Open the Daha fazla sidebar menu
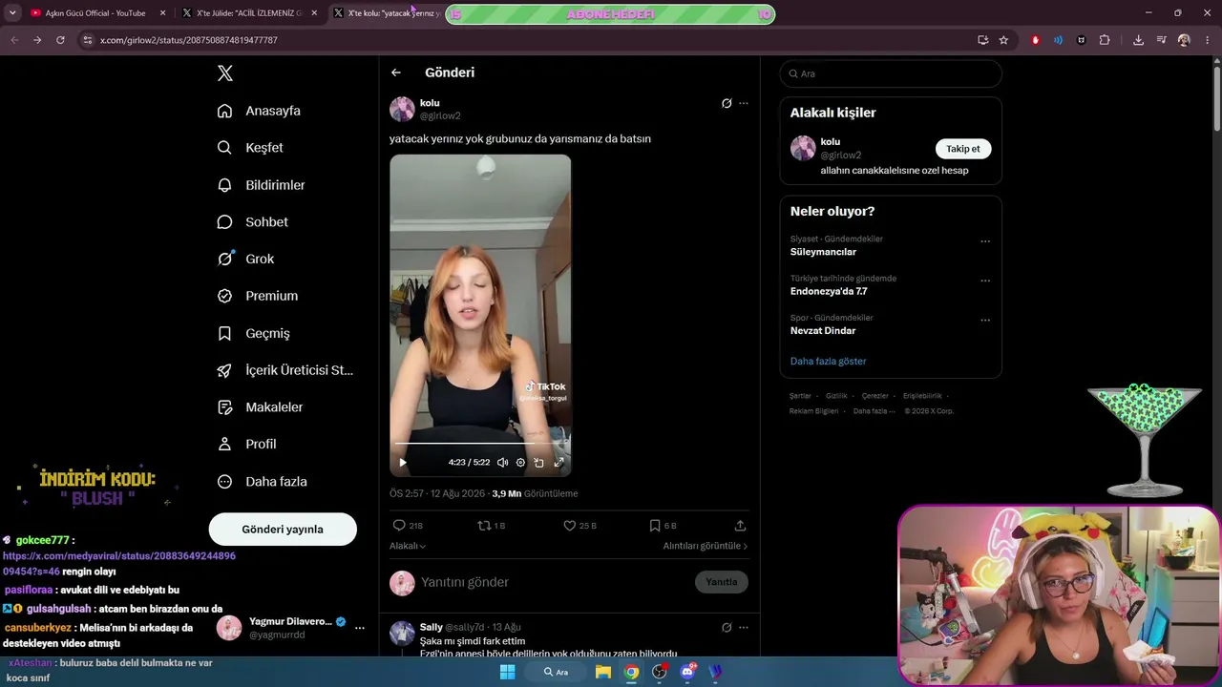The image size is (1222, 687). click(x=262, y=482)
